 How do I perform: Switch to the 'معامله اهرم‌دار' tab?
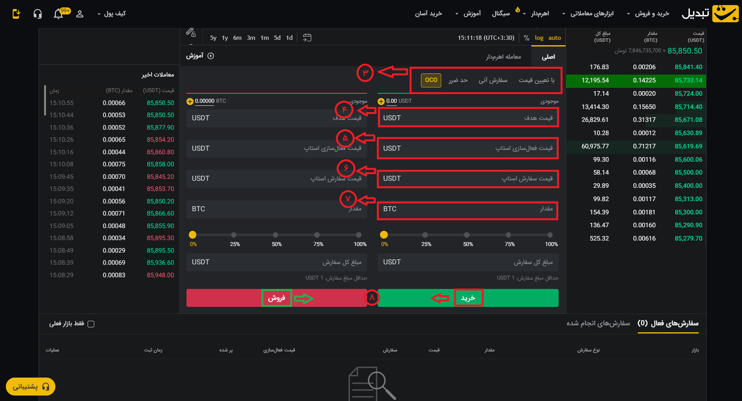503,57
